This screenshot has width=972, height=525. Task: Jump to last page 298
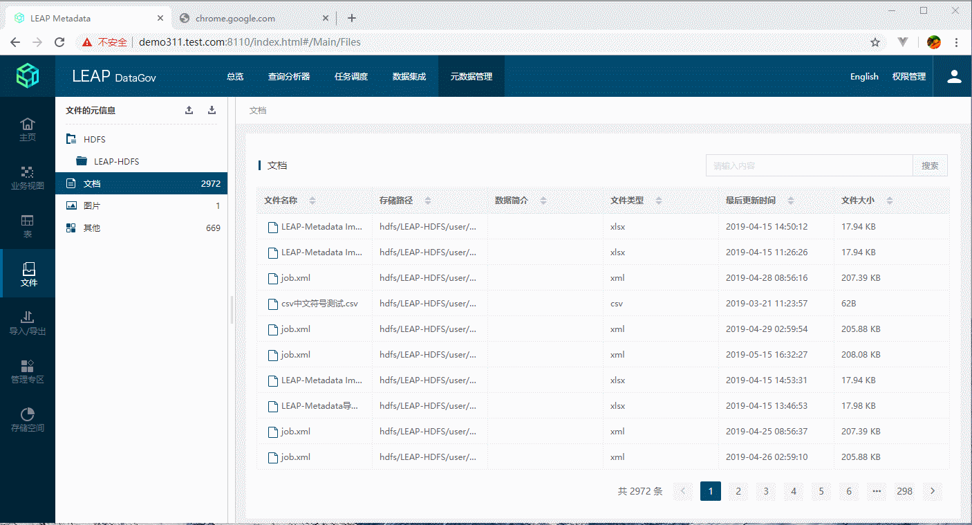(x=904, y=491)
